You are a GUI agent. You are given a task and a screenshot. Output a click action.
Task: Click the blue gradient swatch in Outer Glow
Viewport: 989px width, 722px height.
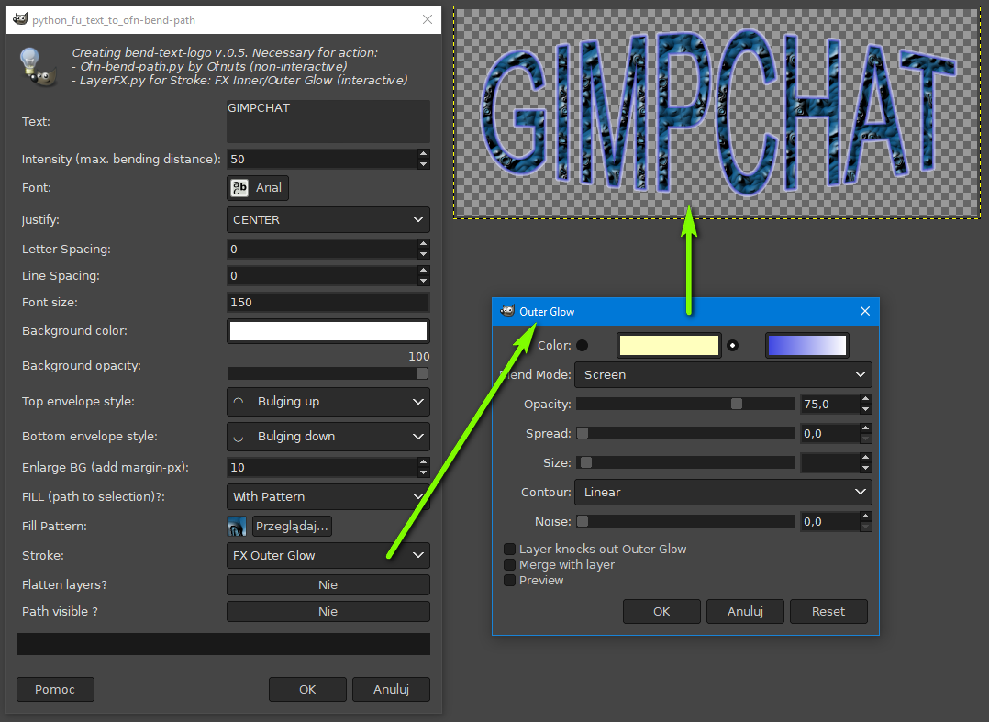pyautogui.click(x=806, y=346)
